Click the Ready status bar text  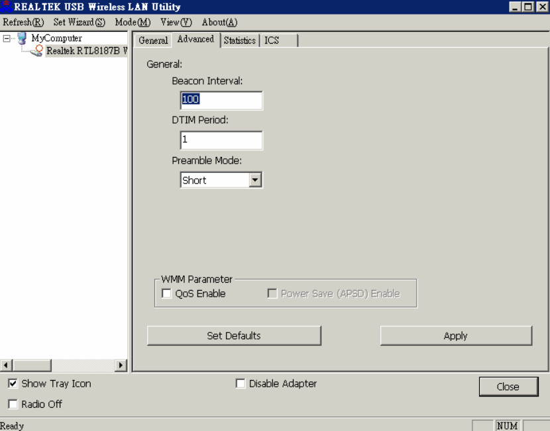pyautogui.click(x=12, y=426)
